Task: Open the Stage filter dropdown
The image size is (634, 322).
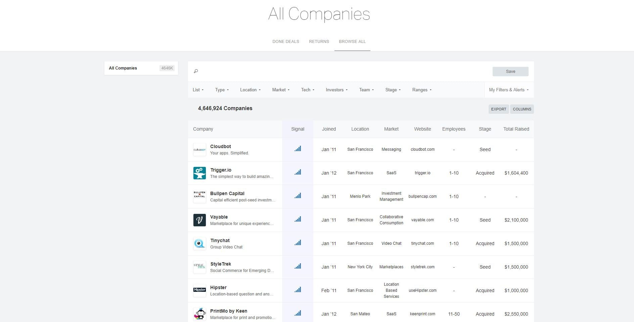Action: pos(393,90)
